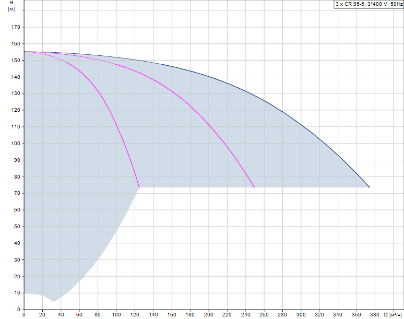Click the 260 tick on the flow axis
The image size is (404, 319).
pyautogui.click(x=264, y=315)
